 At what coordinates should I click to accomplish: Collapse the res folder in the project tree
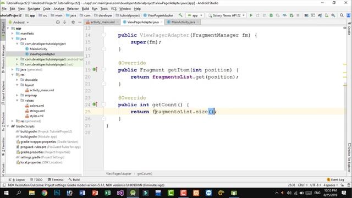pos(13,75)
